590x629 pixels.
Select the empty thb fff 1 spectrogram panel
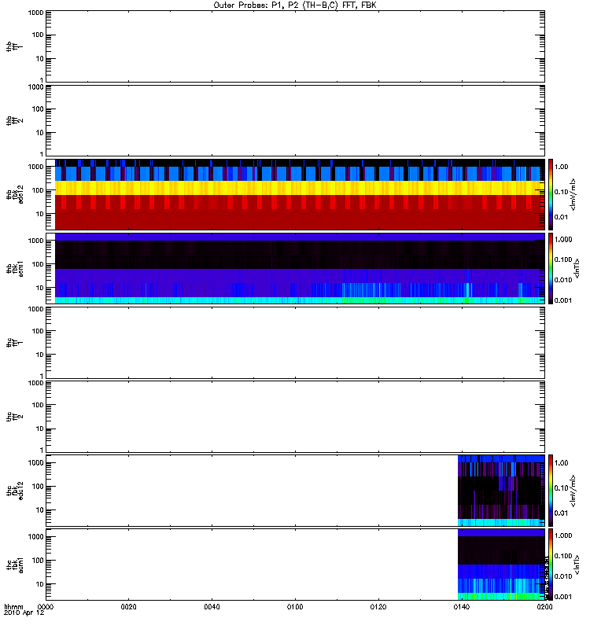[x=296, y=46]
